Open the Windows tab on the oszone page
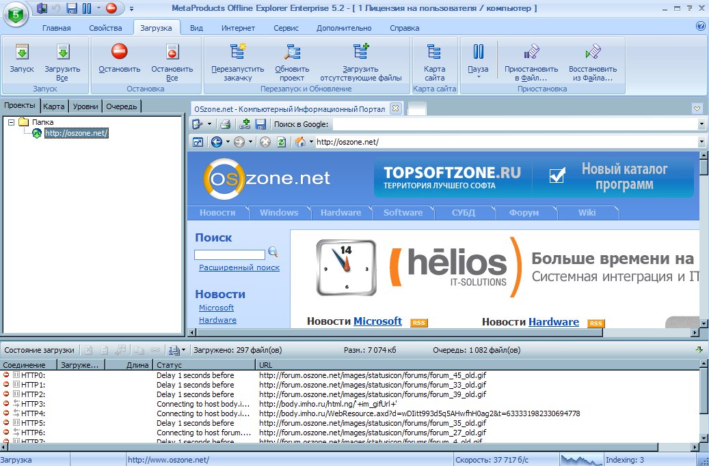The height and width of the screenshot is (466, 709). pos(279,212)
